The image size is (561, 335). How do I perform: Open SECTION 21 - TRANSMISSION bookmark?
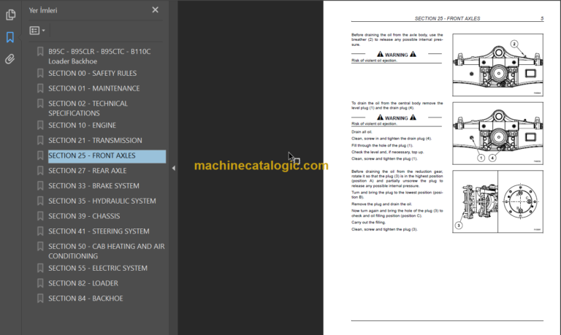click(x=95, y=141)
